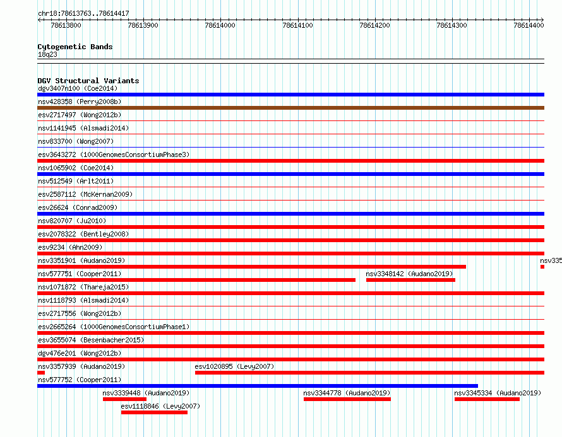Open nsv3345334 (Audano2019) variant label

point(498,393)
